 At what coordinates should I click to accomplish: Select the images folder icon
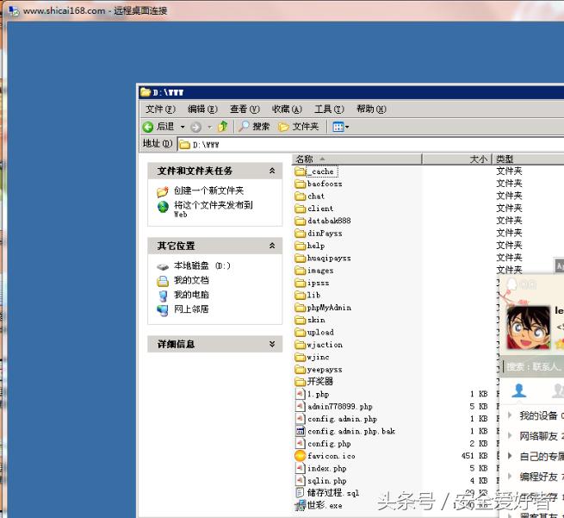300,271
